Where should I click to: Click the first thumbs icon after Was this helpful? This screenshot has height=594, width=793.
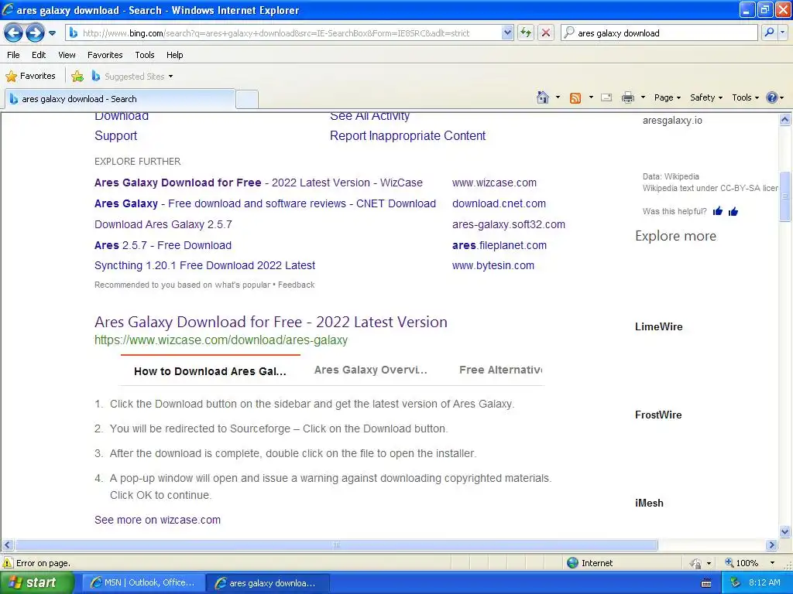717,211
